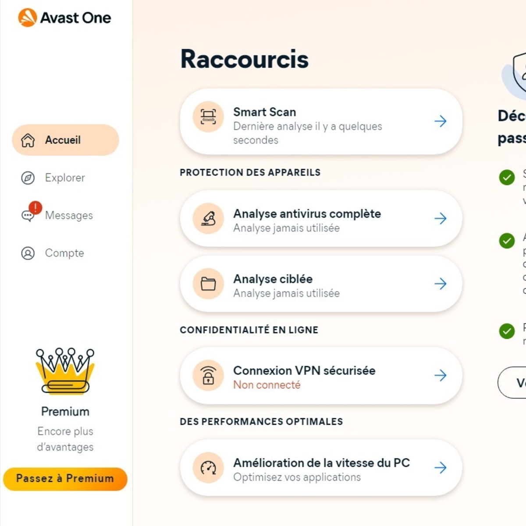Click the speedometer icon for PC speed improvement
526x526 pixels.
coord(208,468)
